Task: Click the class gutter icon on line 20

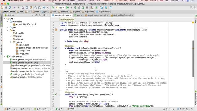Action: pos(56,30)
